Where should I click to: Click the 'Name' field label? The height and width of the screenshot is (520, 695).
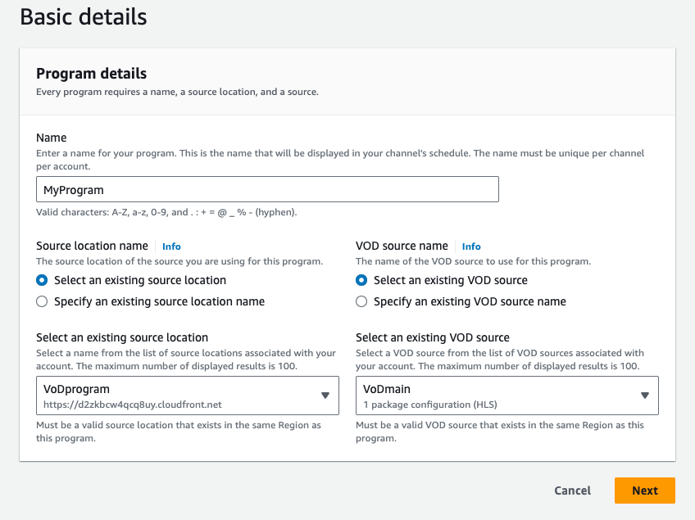[52, 138]
